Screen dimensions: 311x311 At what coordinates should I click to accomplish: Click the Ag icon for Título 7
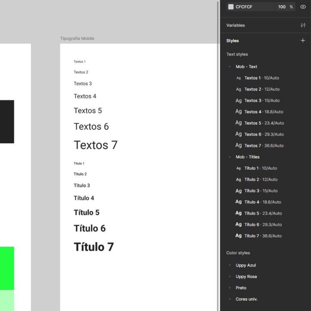click(239, 236)
